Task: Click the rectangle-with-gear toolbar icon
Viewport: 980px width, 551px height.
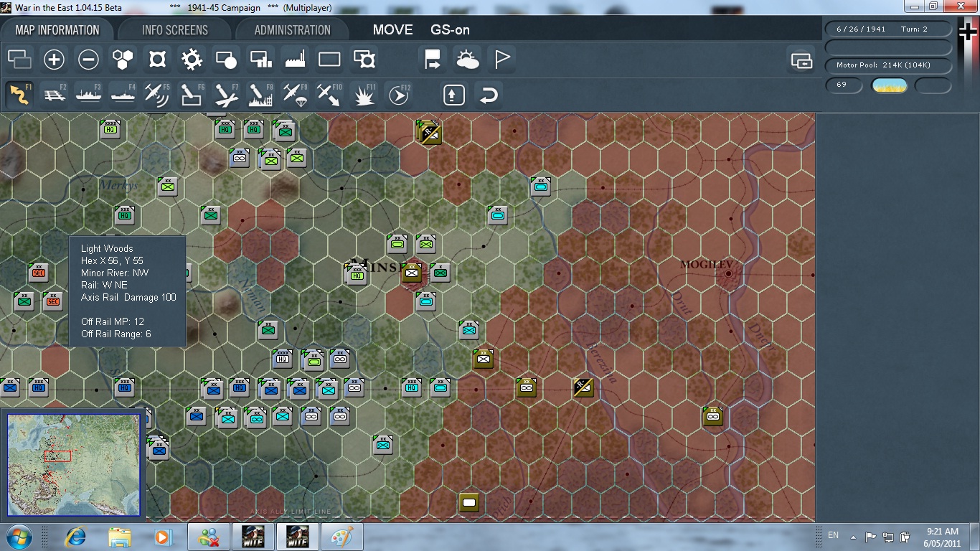Action: (x=364, y=59)
